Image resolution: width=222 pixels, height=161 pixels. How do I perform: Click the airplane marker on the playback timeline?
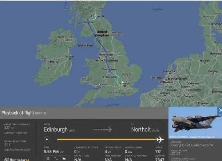pyautogui.click(x=160, y=139)
